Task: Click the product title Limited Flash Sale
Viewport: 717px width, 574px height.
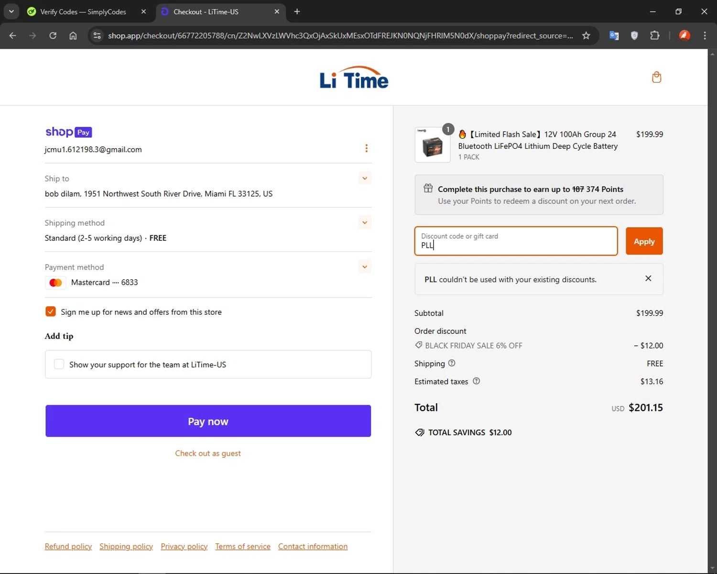Action: pos(537,140)
